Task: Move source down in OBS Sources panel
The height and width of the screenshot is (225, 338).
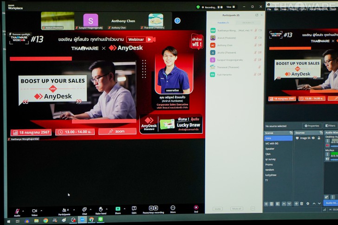Action: tap(319, 204)
